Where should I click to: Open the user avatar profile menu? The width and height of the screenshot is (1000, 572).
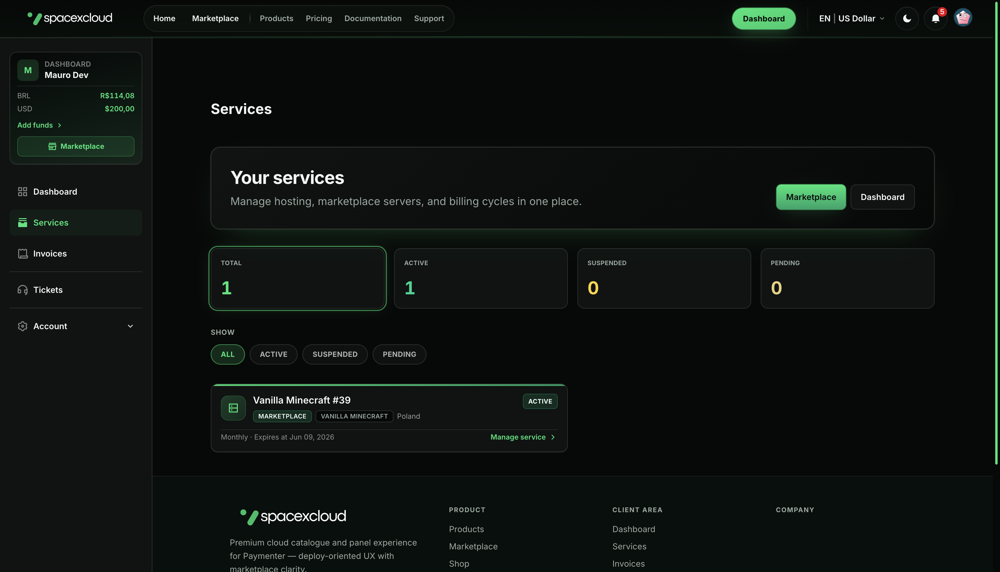pos(963,18)
